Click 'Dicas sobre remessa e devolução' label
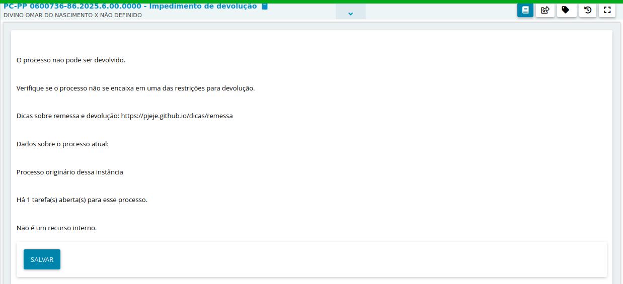Screen dimensions: 623x284 (x=67, y=116)
